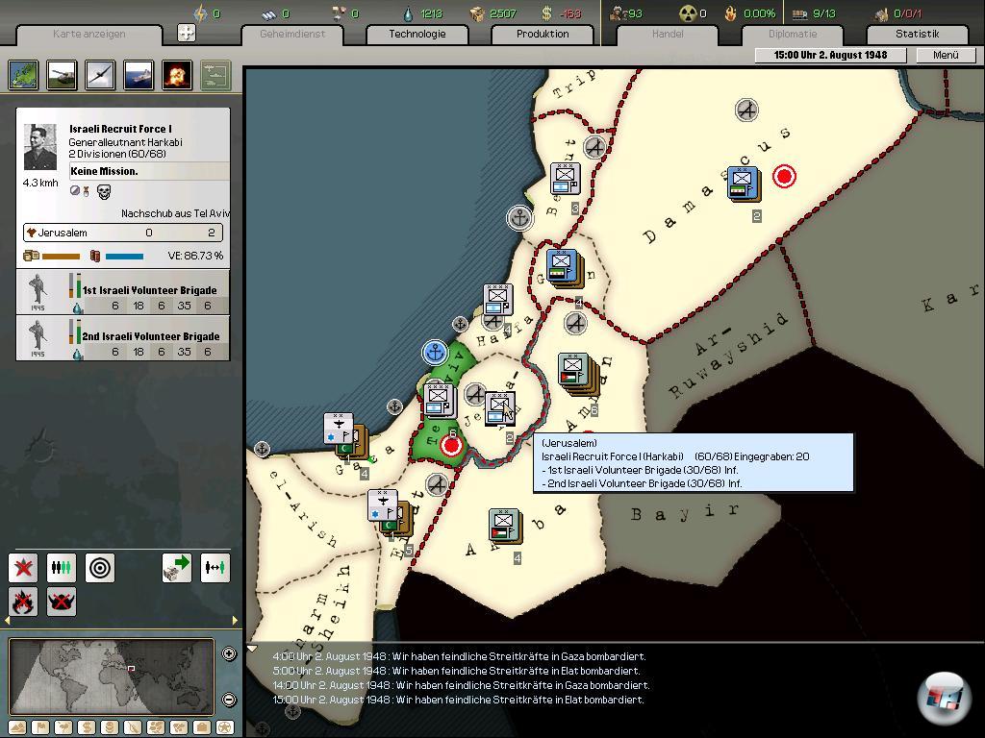985x738 pixels.
Task: Click the date display 2. August 1948
Action: click(x=830, y=55)
